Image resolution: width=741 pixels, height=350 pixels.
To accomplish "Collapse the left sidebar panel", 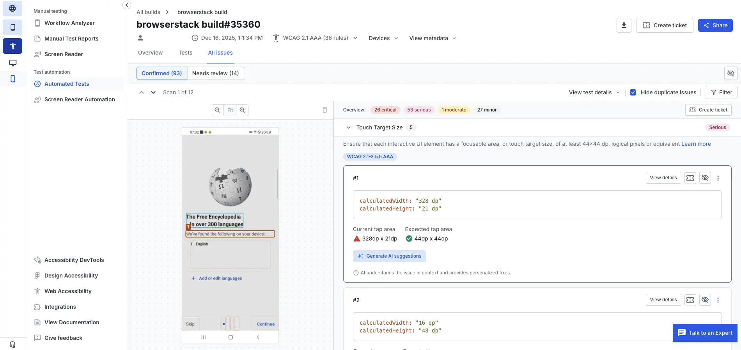I will click(x=126, y=5).
